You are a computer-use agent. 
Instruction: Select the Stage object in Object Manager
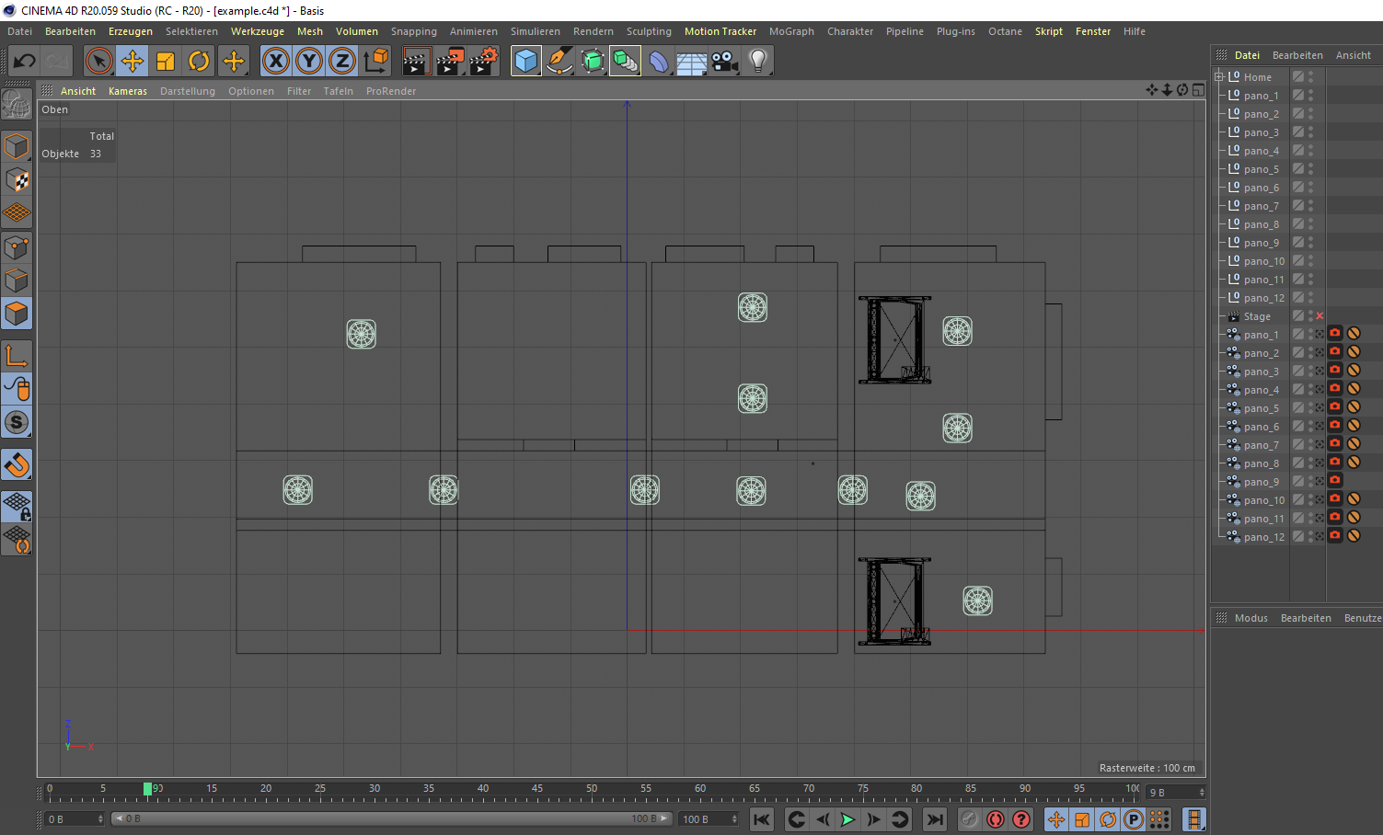coord(1257,316)
